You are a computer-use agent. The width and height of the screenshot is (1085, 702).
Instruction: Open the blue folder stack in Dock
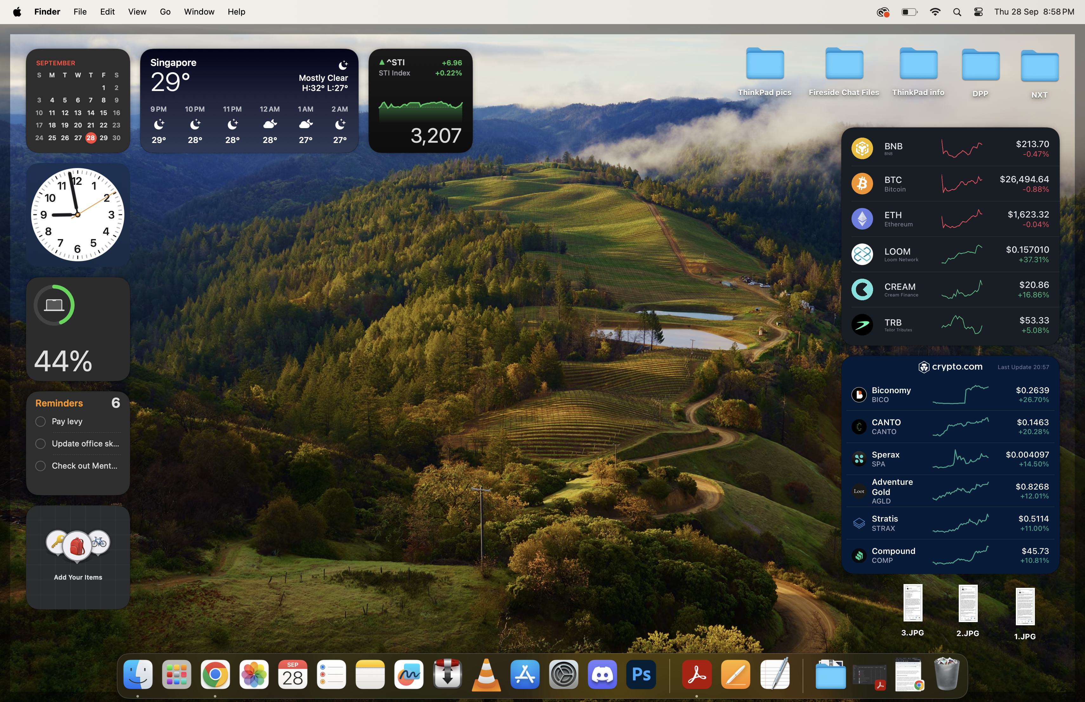coord(831,674)
